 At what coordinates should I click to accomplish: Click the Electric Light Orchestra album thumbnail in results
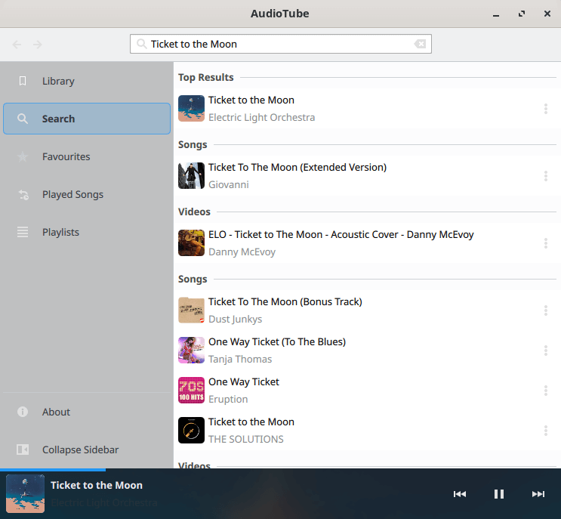[x=192, y=109]
